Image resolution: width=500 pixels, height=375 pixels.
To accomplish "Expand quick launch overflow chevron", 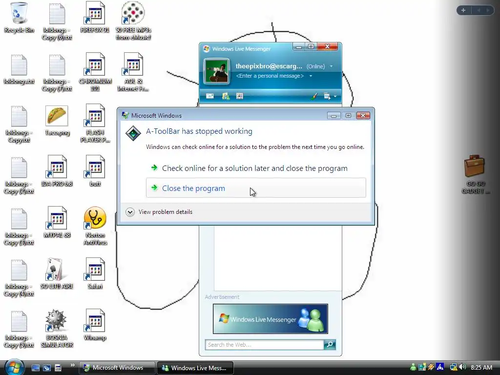I will click(x=72, y=365).
